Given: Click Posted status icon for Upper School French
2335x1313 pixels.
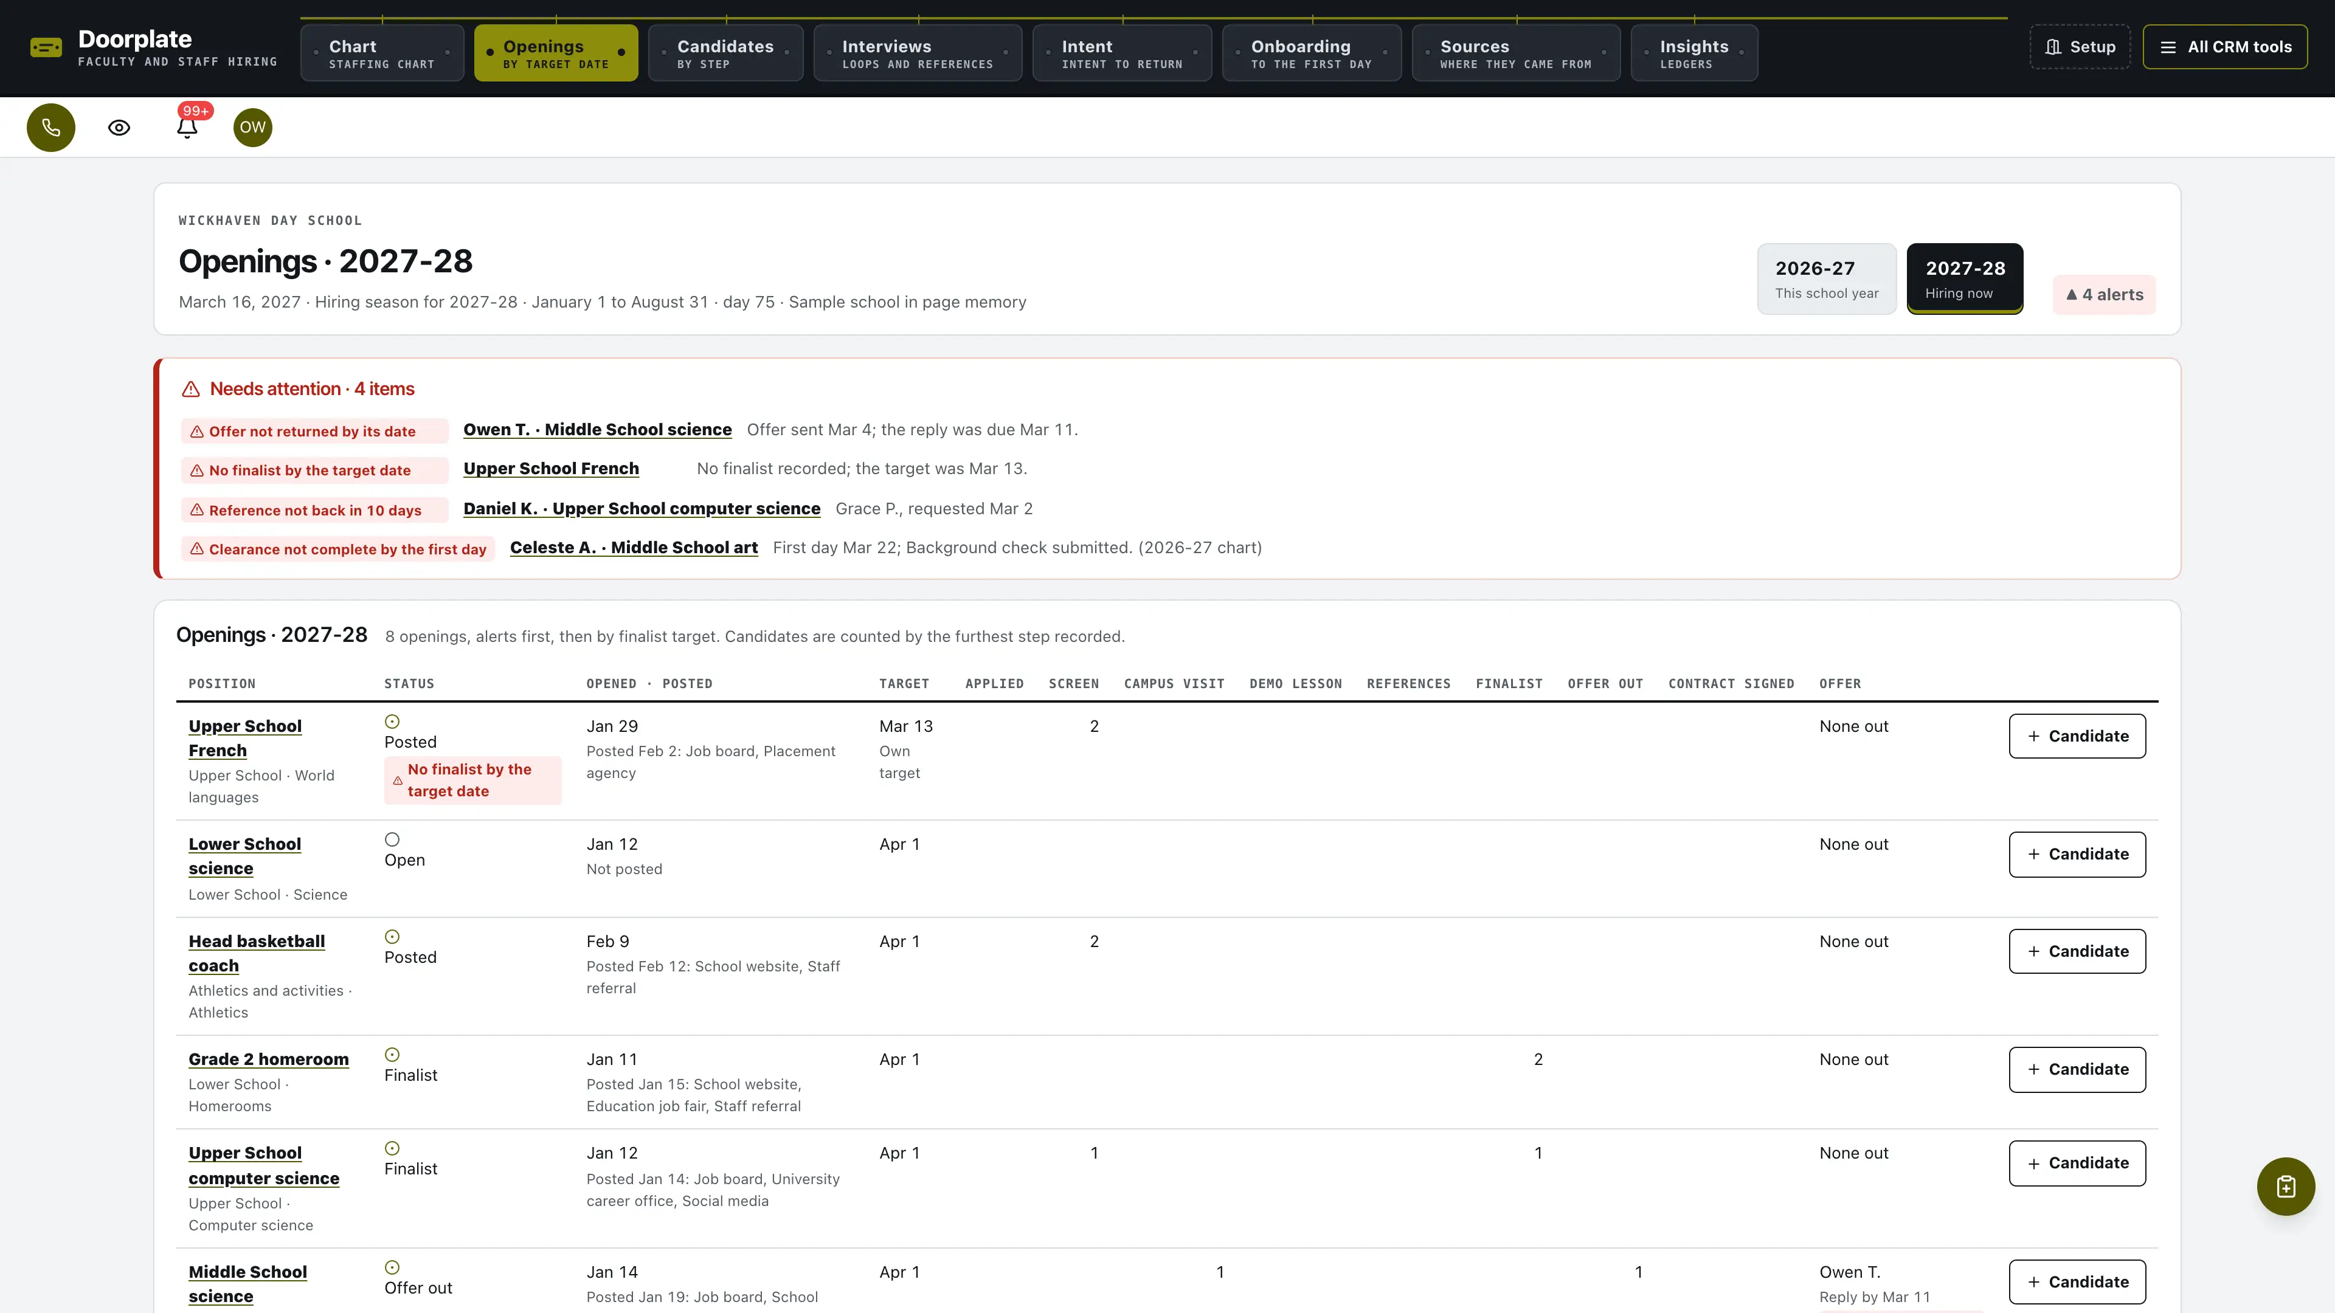Looking at the screenshot, I should point(392,722).
